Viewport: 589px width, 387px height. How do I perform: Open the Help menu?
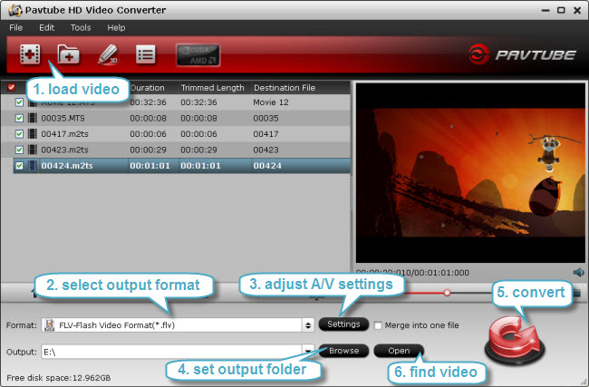116,28
